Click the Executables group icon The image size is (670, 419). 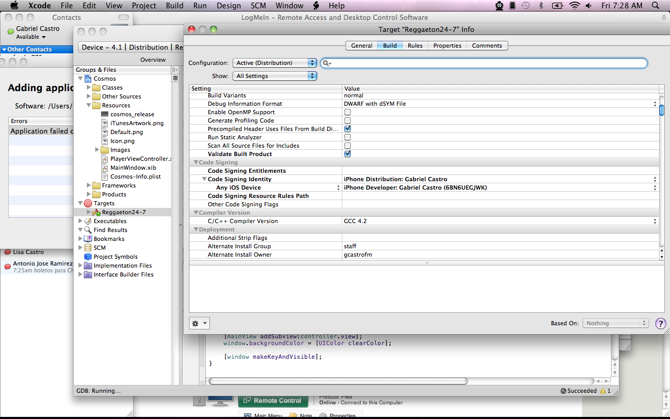(87, 221)
